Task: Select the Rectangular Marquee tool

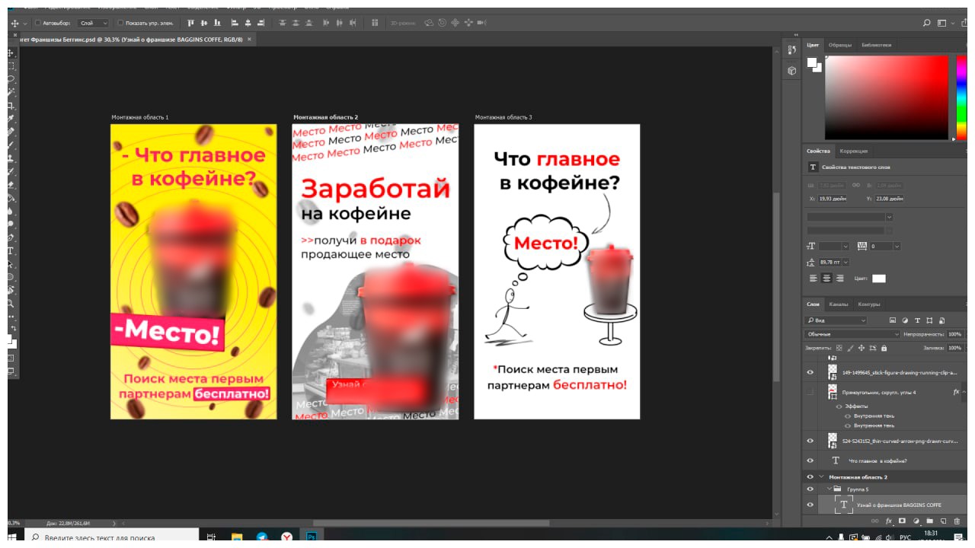Action: tap(11, 65)
